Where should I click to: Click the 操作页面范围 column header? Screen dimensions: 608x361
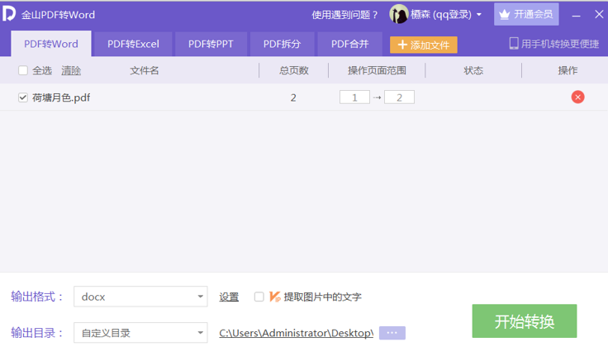(377, 70)
